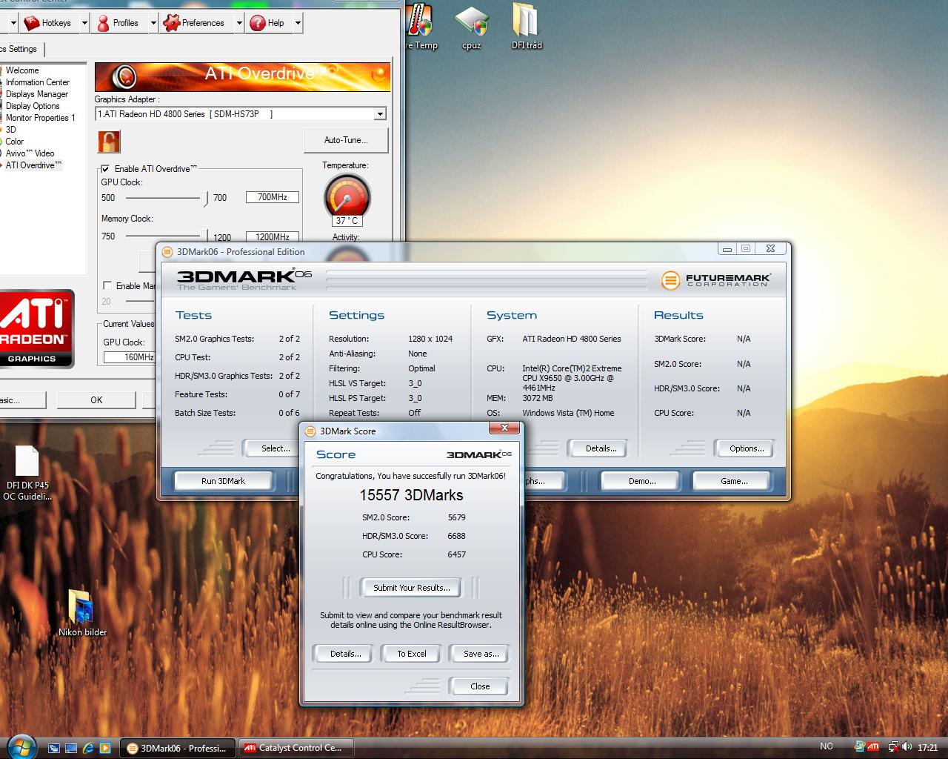Switch to 3DMark06 taskbar button

point(178,748)
